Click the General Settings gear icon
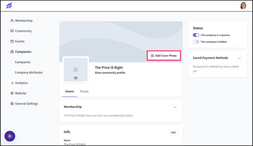The image size is (253, 146). 12,104
